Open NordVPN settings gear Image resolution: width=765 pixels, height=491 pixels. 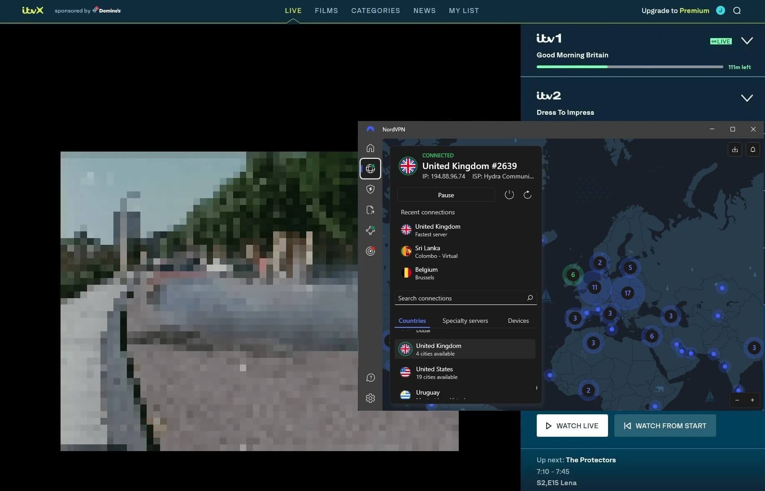coord(370,398)
